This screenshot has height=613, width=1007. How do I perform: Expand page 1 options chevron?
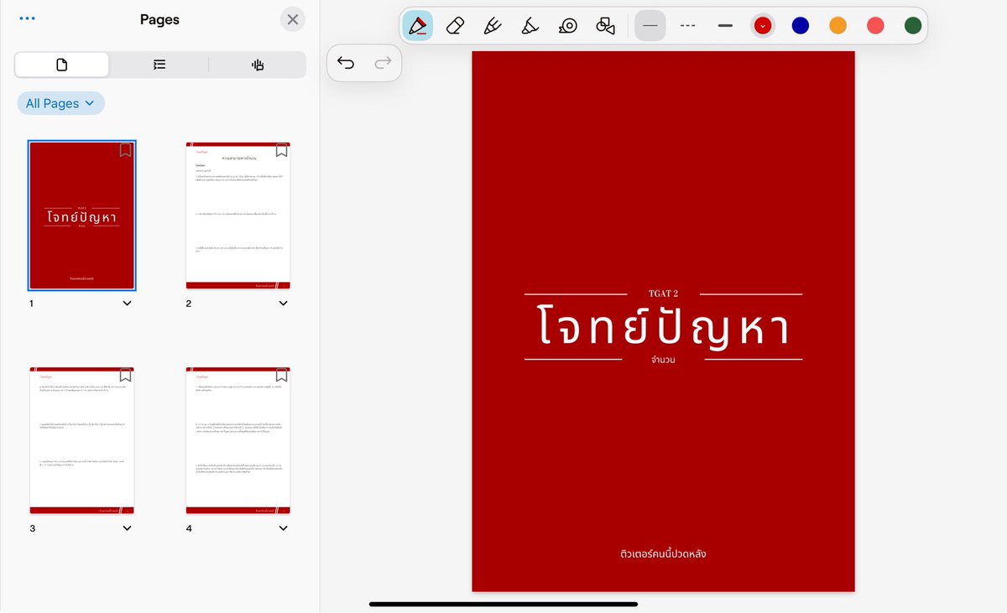pyautogui.click(x=127, y=303)
